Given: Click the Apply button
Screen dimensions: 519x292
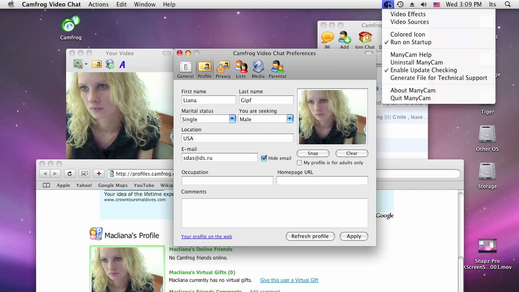Looking at the screenshot, I should point(354,236).
